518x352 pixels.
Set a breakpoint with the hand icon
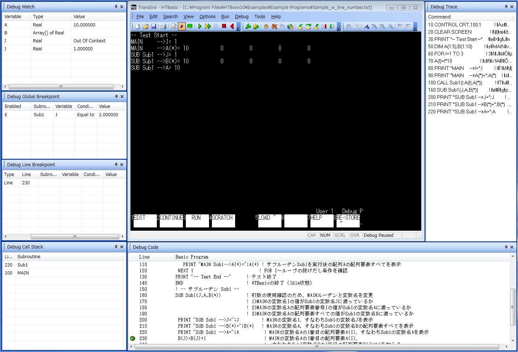click(266, 26)
